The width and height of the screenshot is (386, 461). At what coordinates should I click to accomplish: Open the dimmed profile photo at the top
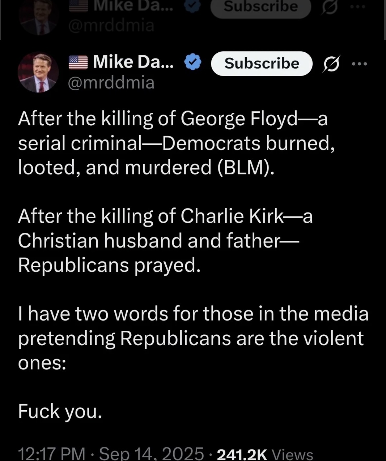coord(38,16)
